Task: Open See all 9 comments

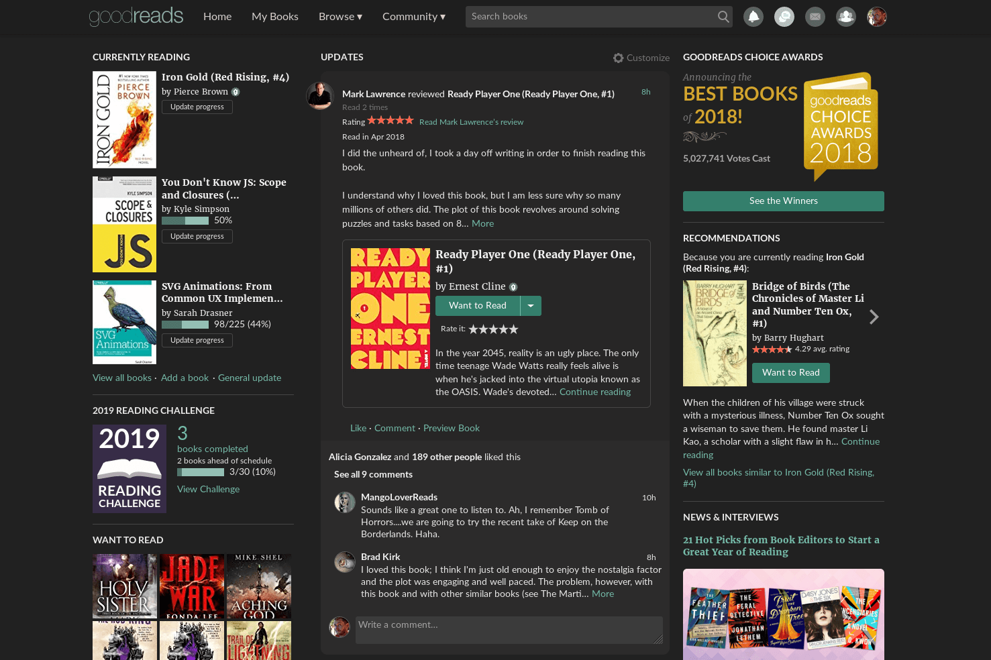Action: coord(373,475)
